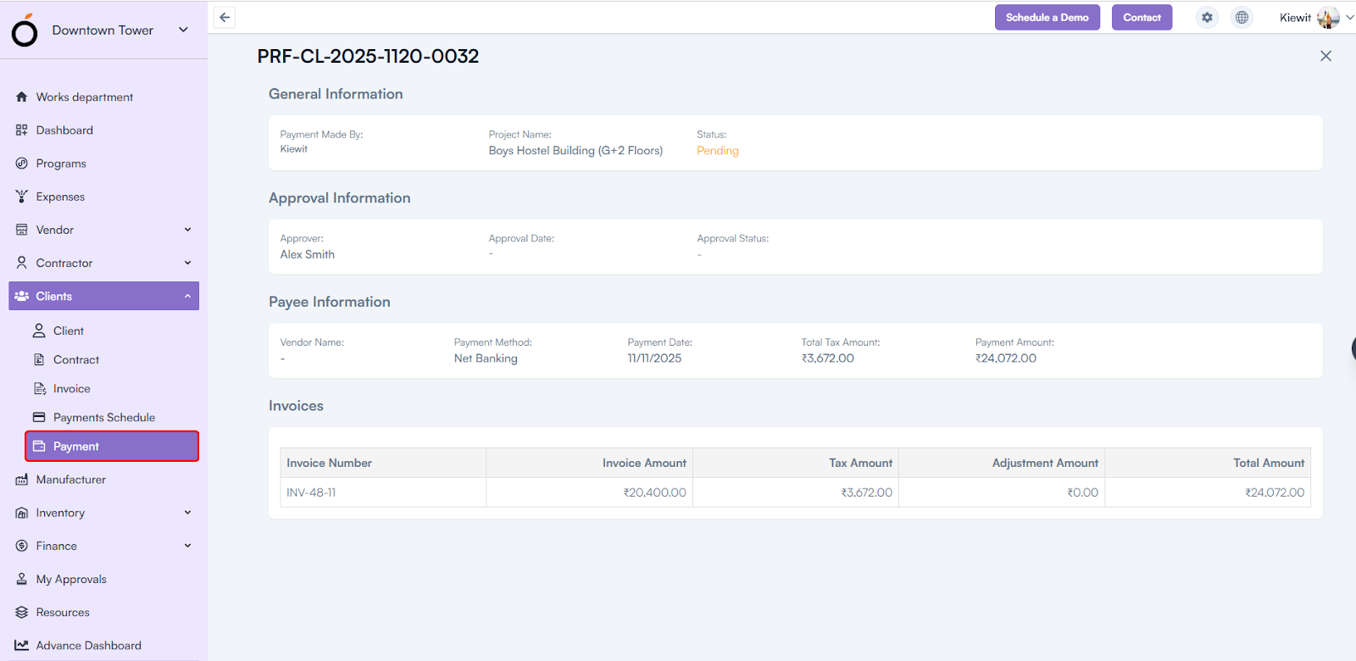
Task: Click the Tax Amount column header
Action: 796,463
